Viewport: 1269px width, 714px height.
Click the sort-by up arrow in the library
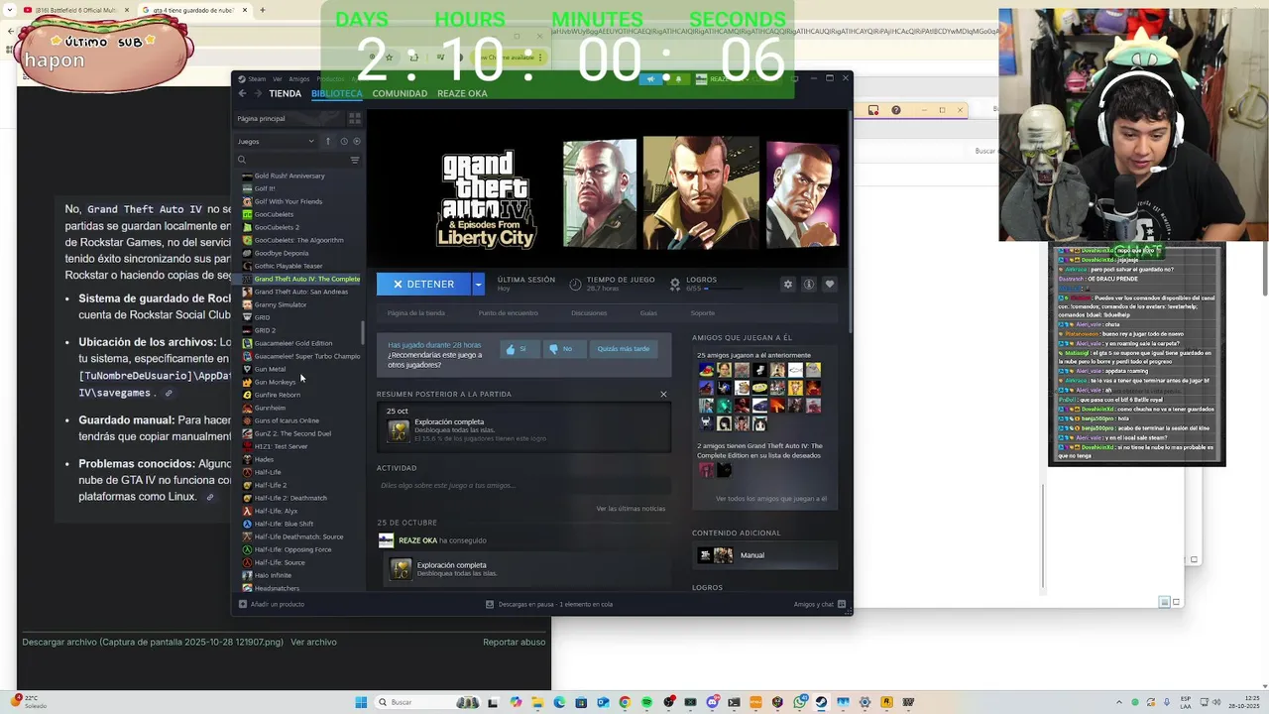(328, 141)
